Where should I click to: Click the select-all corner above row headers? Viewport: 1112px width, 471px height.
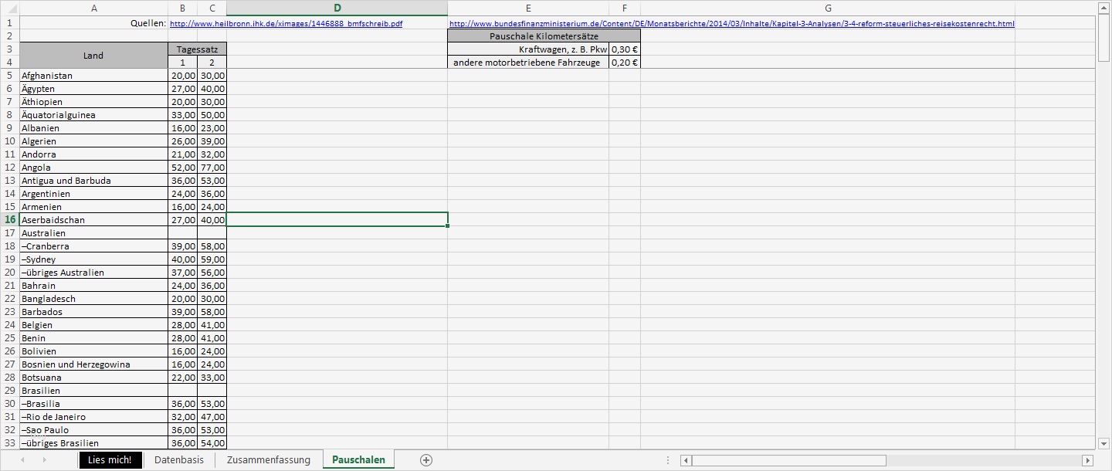(10, 8)
